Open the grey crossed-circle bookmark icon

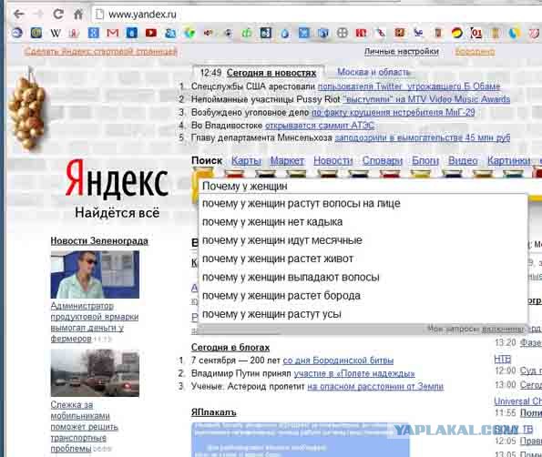pos(343,33)
